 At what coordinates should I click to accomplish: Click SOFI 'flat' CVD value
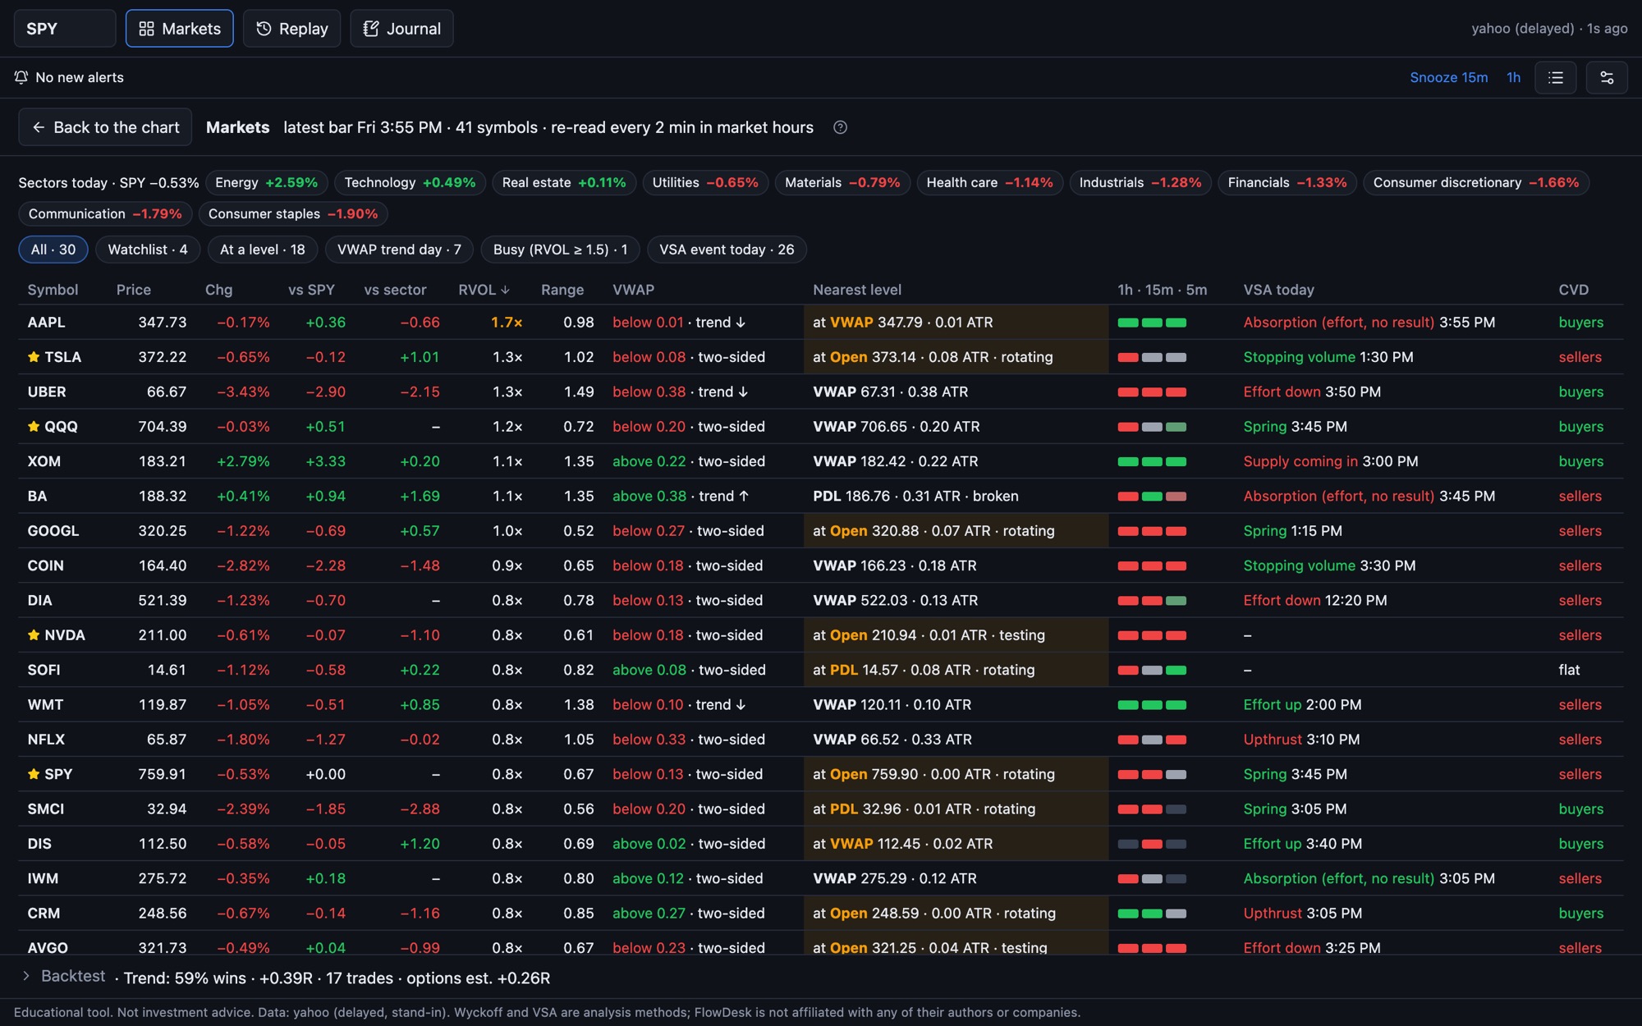click(1569, 670)
